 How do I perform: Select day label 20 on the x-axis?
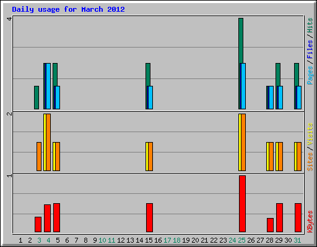point(195,240)
